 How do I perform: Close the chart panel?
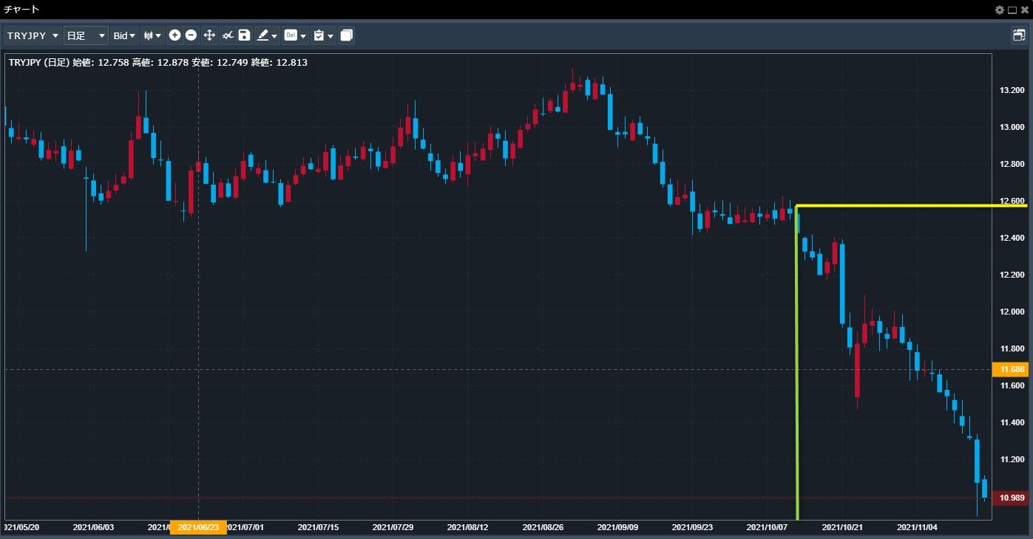click(x=1024, y=10)
